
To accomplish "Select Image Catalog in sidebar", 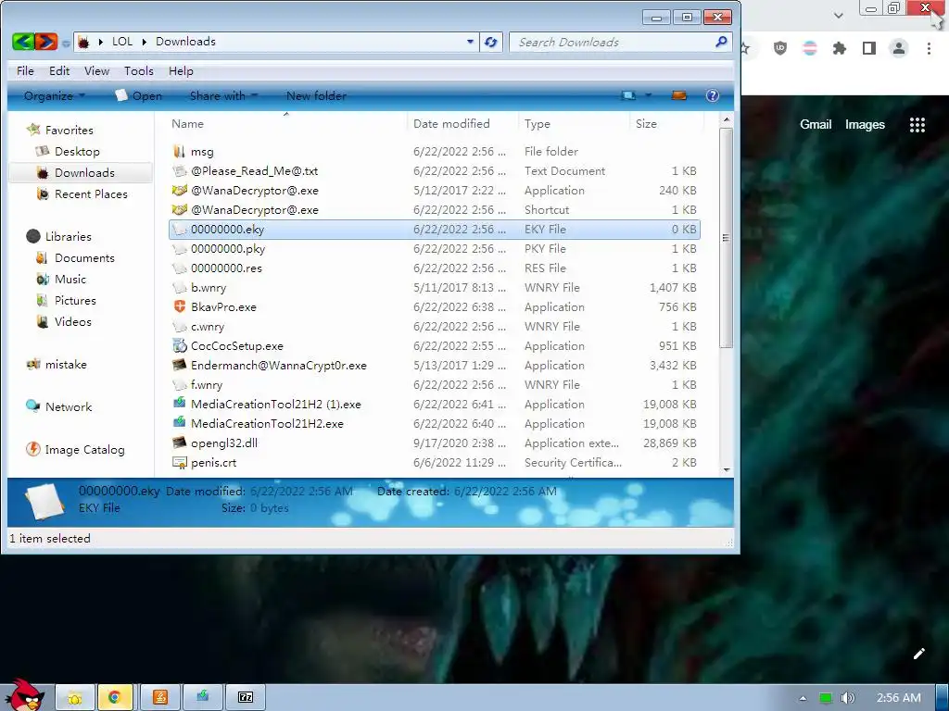I will click(x=84, y=450).
